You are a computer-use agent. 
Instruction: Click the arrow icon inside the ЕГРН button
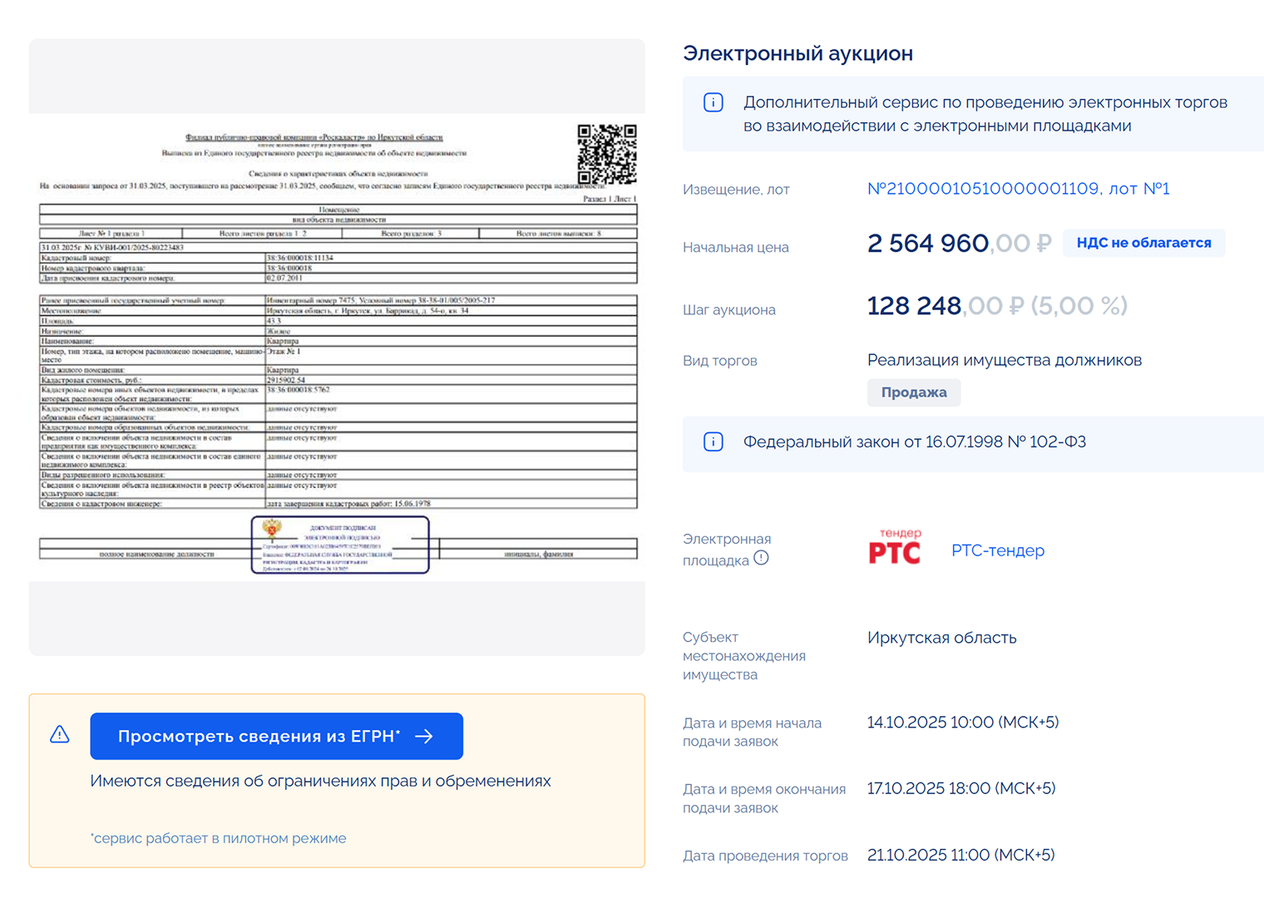425,736
